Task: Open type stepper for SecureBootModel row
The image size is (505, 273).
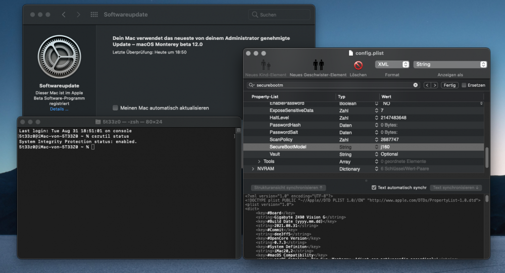Action: pos(376,147)
